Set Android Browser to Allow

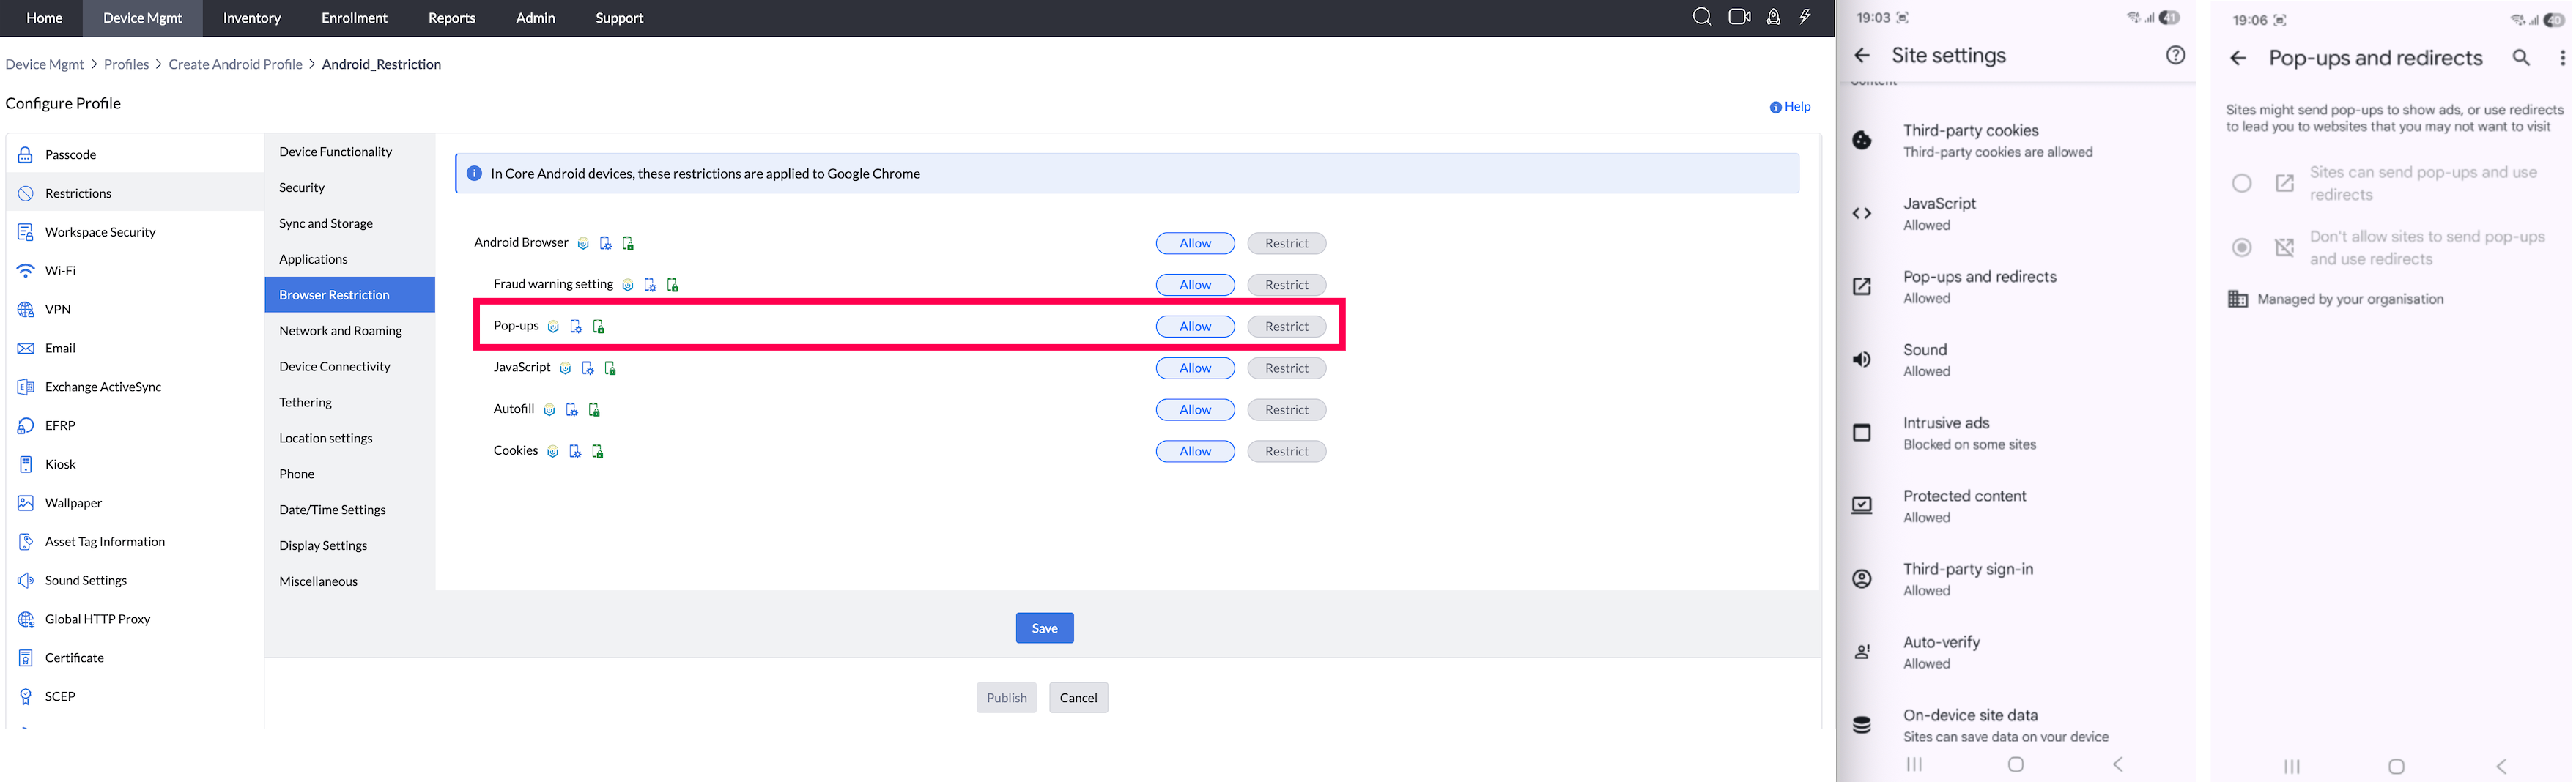pos(1195,244)
